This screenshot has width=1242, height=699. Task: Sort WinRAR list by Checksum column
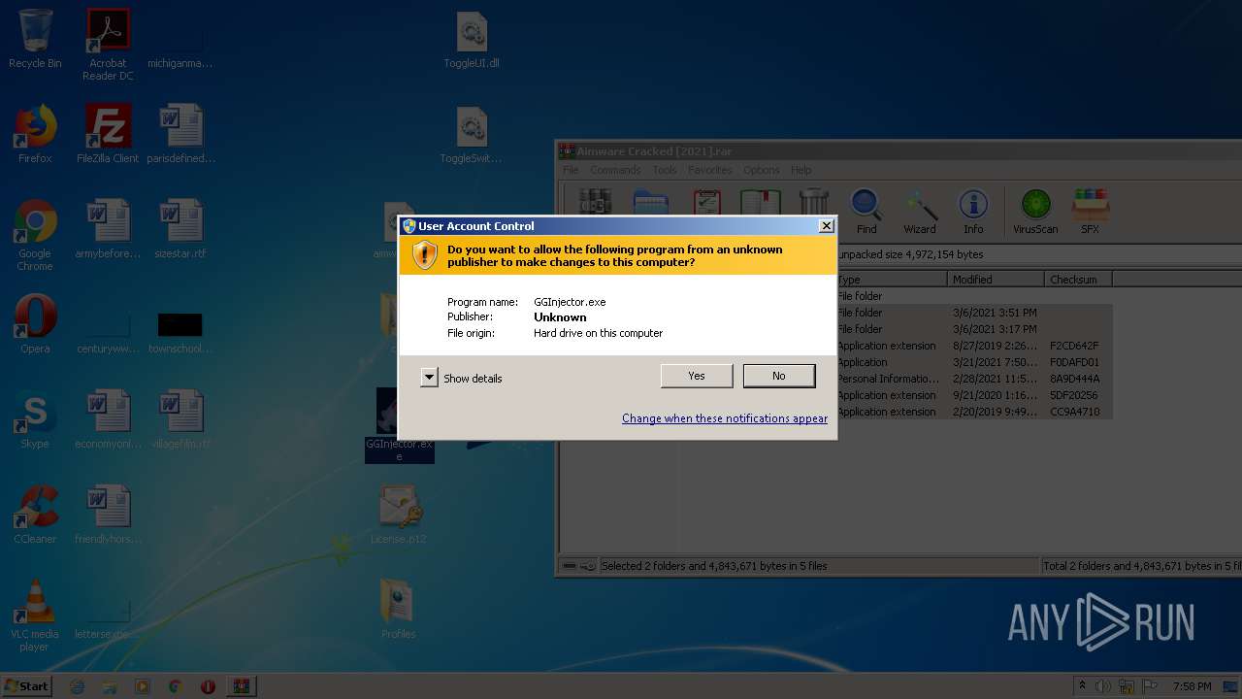click(1079, 280)
